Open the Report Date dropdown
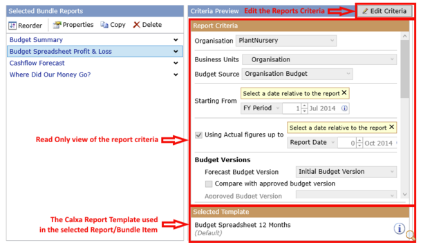Screen dimensions: 421x249 [x=312, y=143]
